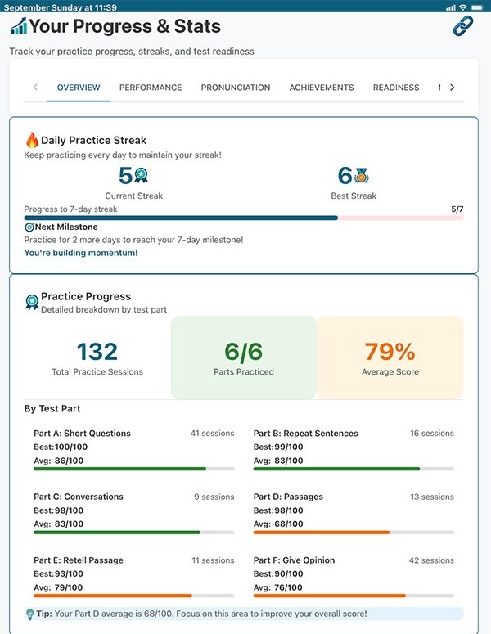The height and width of the screenshot is (634, 491).
Task: Tap the battery icon in status bar
Action: pos(477,7)
